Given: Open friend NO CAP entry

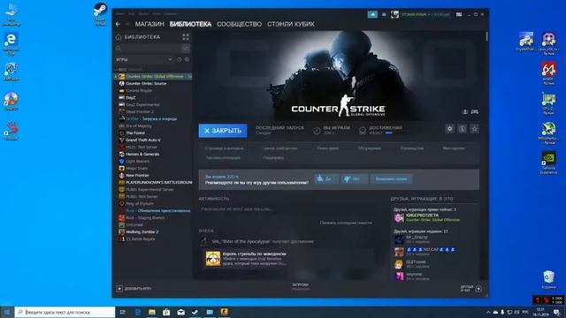Looking at the screenshot, I should pos(424,252).
